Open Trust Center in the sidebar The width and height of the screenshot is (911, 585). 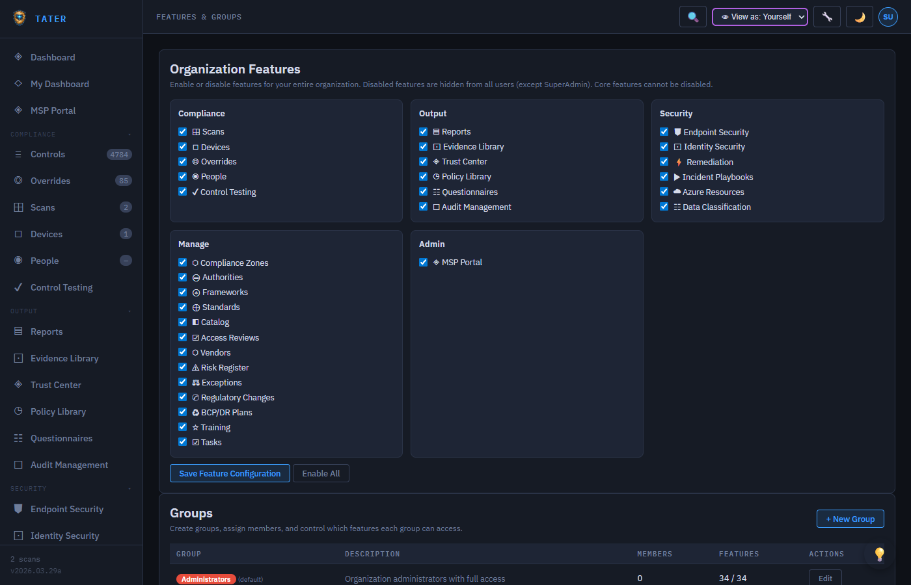tap(72, 385)
